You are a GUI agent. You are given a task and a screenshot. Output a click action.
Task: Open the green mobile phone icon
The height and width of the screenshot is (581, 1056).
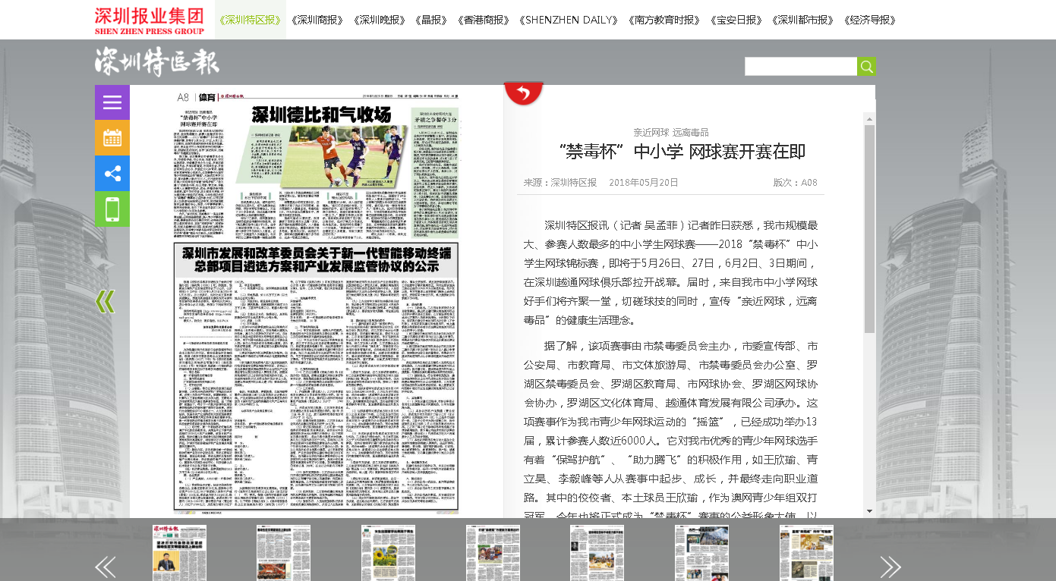tap(112, 209)
